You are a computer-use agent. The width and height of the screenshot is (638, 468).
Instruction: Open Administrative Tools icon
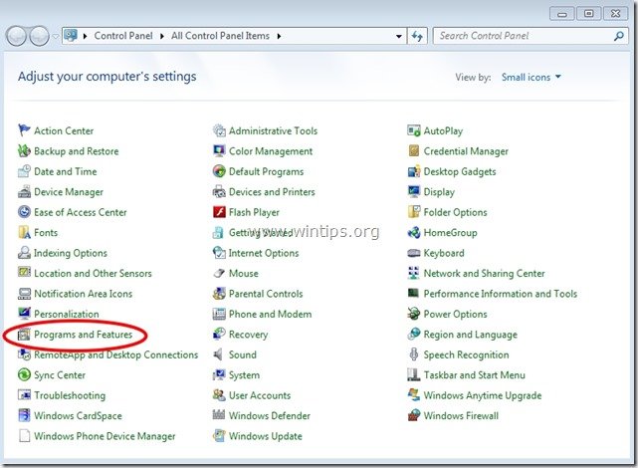(219, 130)
